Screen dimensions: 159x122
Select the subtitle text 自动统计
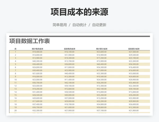click(x=79, y=25)
